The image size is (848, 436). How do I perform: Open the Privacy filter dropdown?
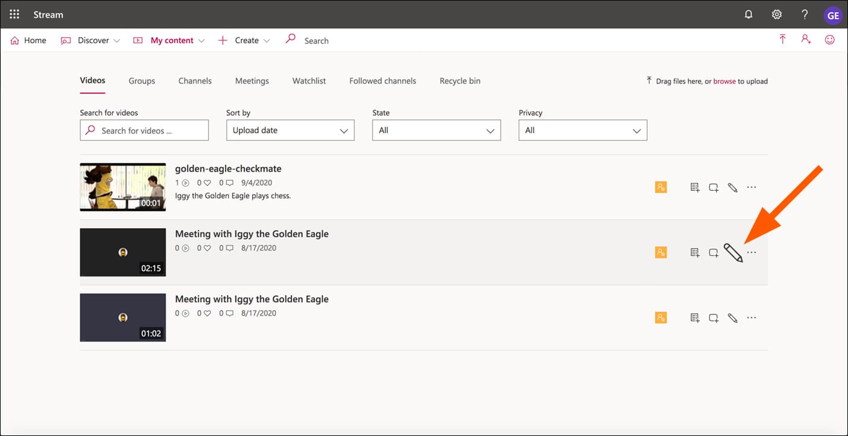click(x=583, y=130)
